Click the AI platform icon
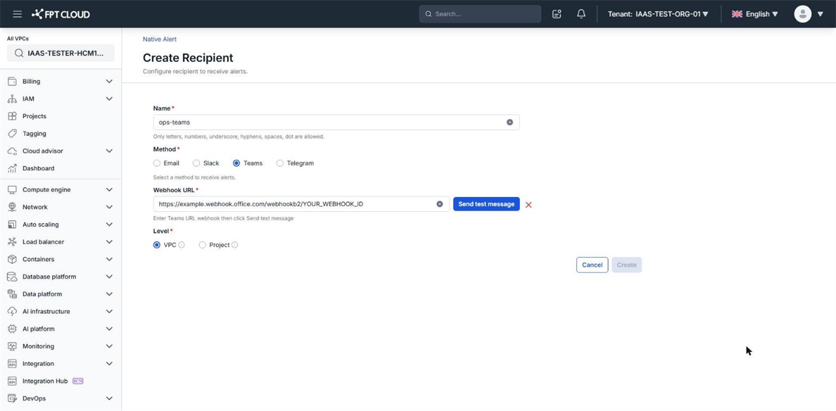This screenshot has width=836, height=411. pos(12,329)
